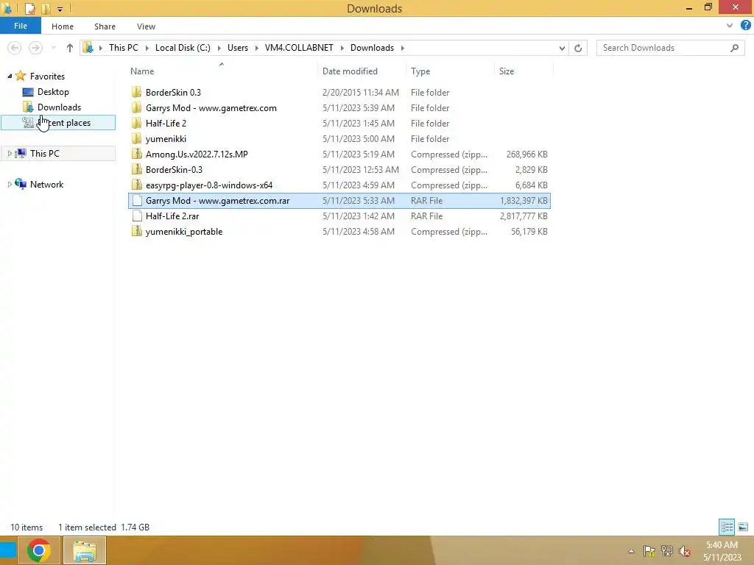
Task: Open the File ribbon tab
Action: pyautogui.click(x=20, y=26)
